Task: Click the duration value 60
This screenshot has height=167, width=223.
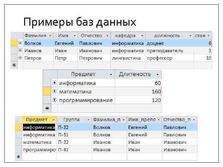Action: [x=138, y=83]
